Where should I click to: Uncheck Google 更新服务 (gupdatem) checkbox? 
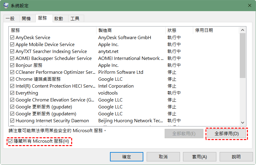[12, 114]
